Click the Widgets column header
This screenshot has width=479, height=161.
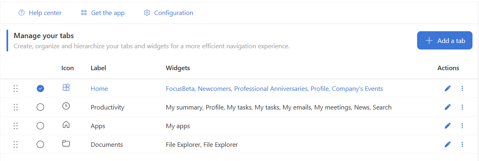[x=178, y=68]
